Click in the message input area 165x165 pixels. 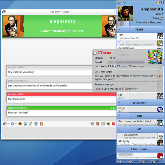point(59,133)
